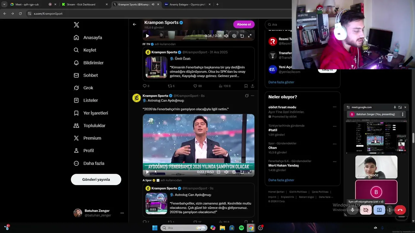
Task: Mute the Aydoğmuş video
Action: pos(226,172)
